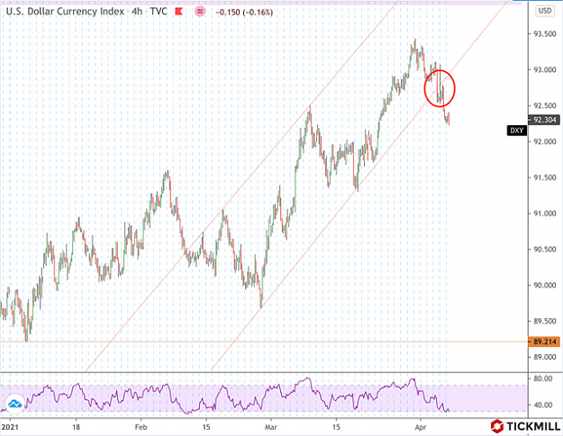Click the pink approximately-equal symbol icon
This screenshot has height=436, width=563.
point(200,12)
